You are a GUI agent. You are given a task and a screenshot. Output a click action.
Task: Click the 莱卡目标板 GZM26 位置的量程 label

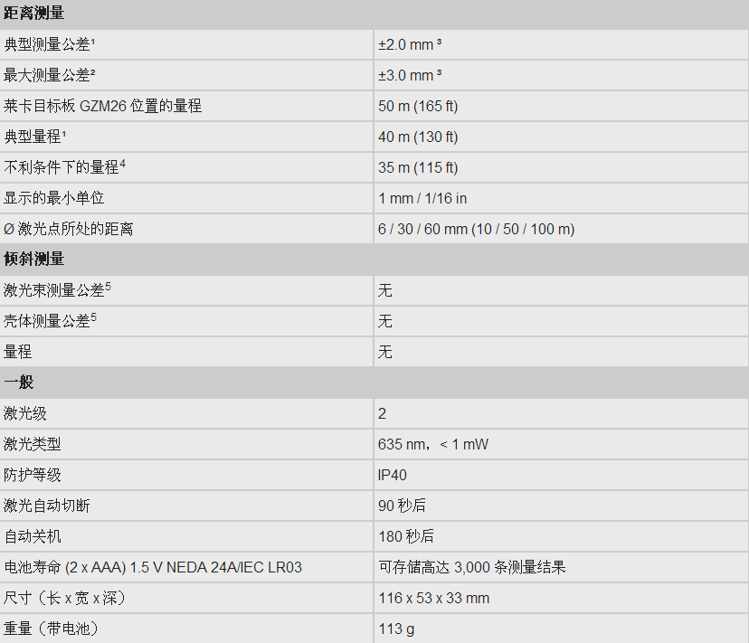(x=103, y=106)
